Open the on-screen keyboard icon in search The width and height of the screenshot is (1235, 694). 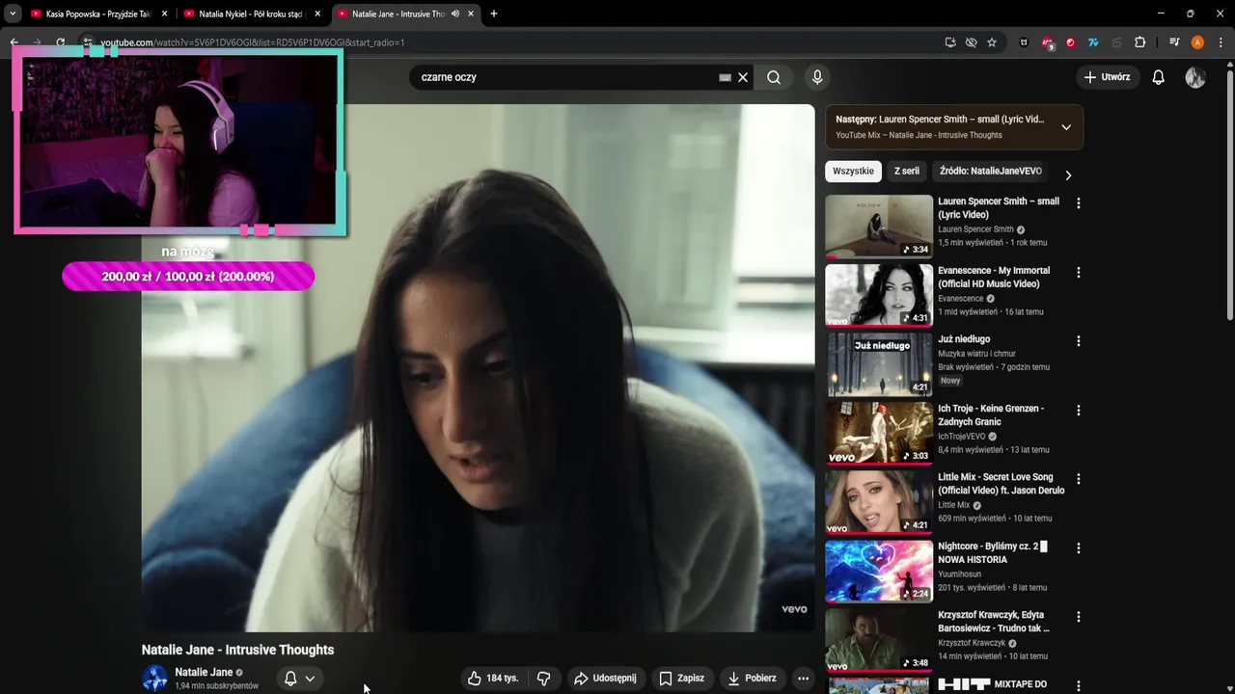point(725,77)
